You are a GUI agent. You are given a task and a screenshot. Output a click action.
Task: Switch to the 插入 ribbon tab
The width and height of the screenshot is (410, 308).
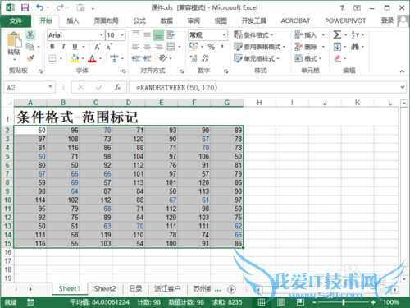[x=73, y=21]
